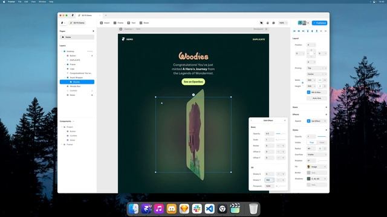Expand the Frame layer
Viewport: 387px width, 217px height.
(x=65, y=64)
